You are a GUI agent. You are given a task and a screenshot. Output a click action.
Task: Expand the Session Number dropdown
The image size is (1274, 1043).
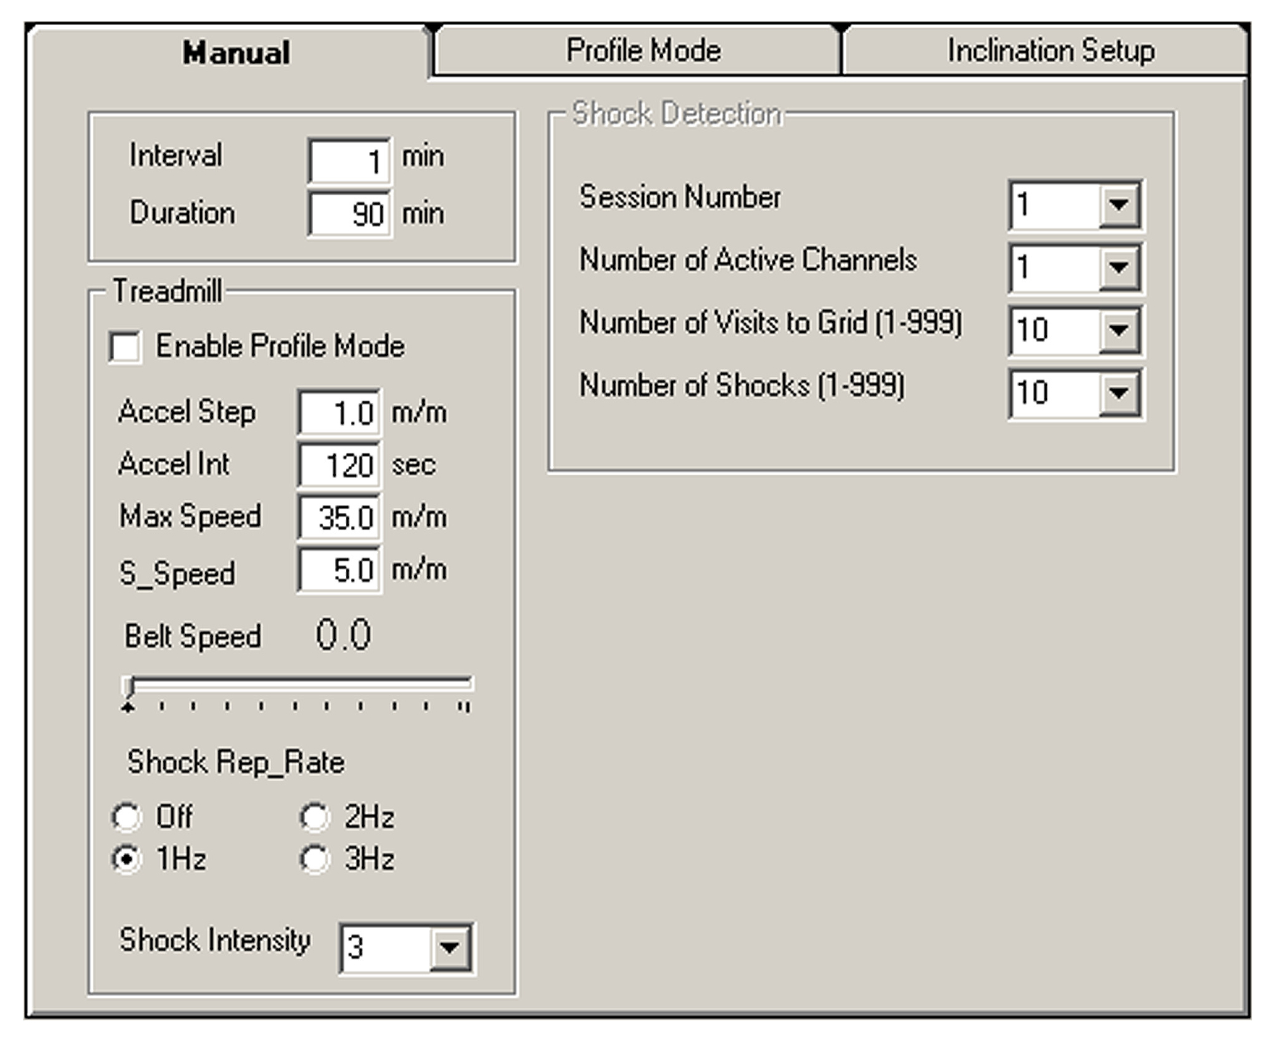(x=1119, y=205)
